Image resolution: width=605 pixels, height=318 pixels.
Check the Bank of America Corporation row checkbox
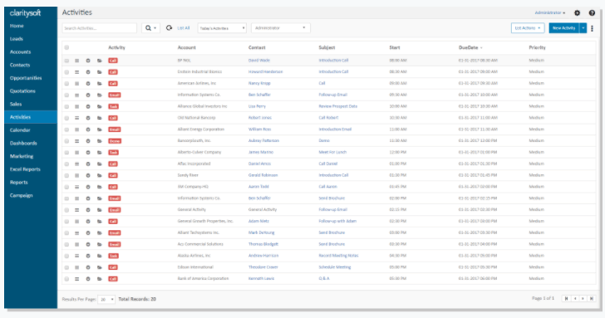[66, 279]
